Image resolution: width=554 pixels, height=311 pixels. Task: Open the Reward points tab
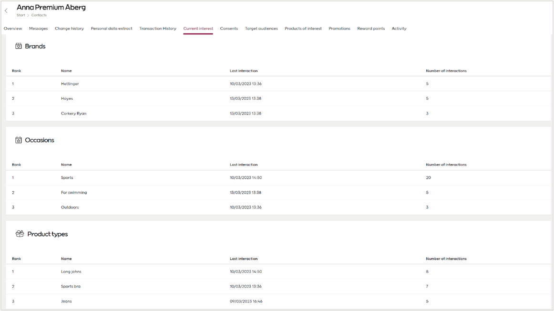[370, 28]
